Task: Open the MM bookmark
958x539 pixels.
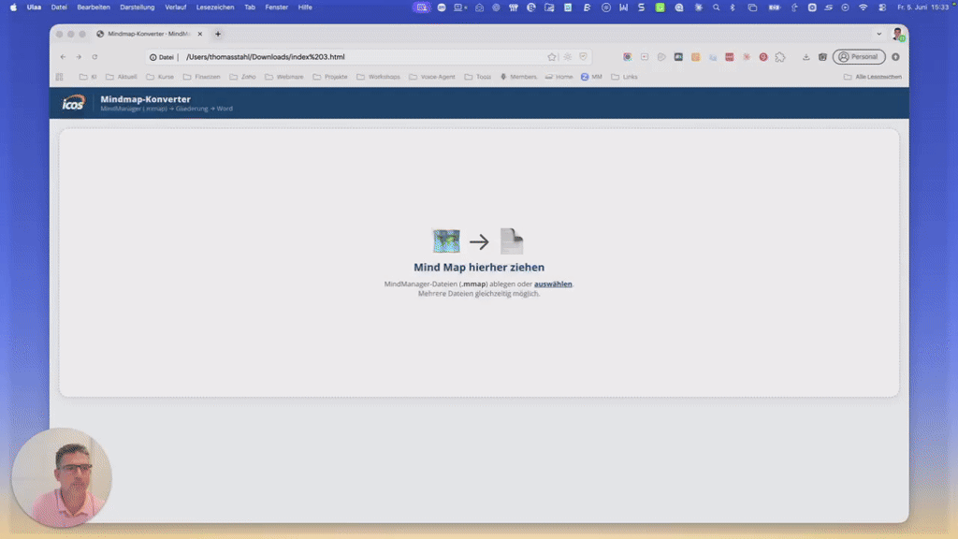Action: [x=591, y=77]
